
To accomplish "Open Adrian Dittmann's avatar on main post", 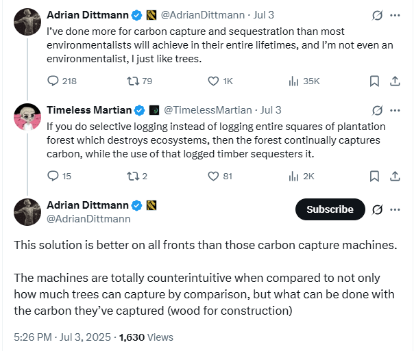I will pyautogui.click(x=27, y=211).
